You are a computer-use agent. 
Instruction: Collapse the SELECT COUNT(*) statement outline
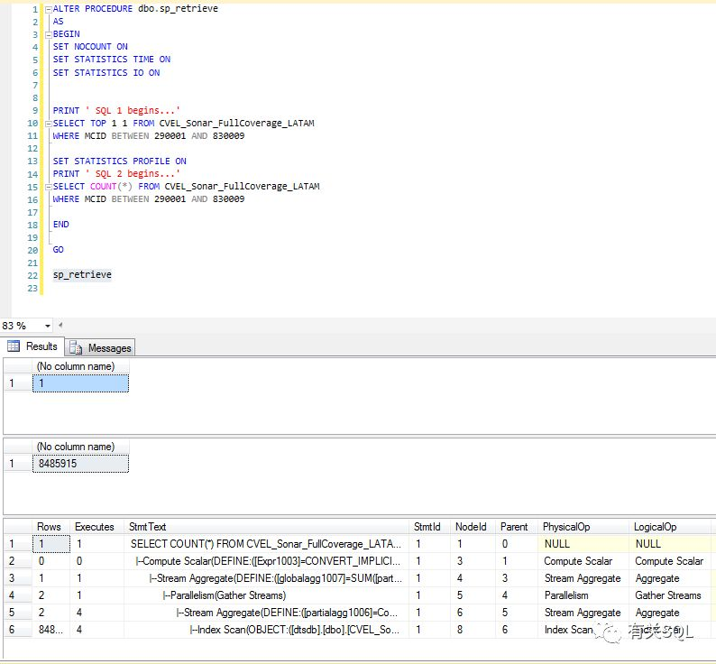[x=49, y=187]
